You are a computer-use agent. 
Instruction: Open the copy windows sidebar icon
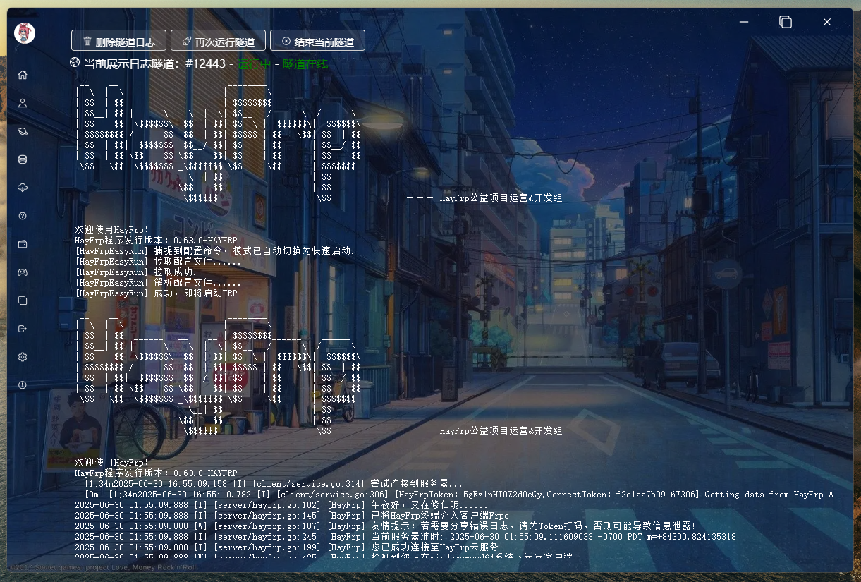[23, 301]
